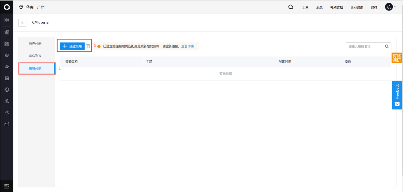
Task: Open the second sidebar icon below grid
Action: 7,32
